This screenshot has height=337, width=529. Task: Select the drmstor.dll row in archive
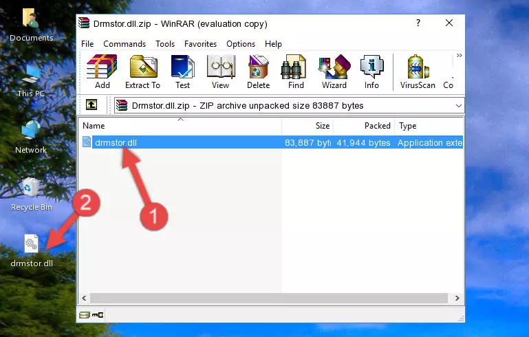(271, 142)
